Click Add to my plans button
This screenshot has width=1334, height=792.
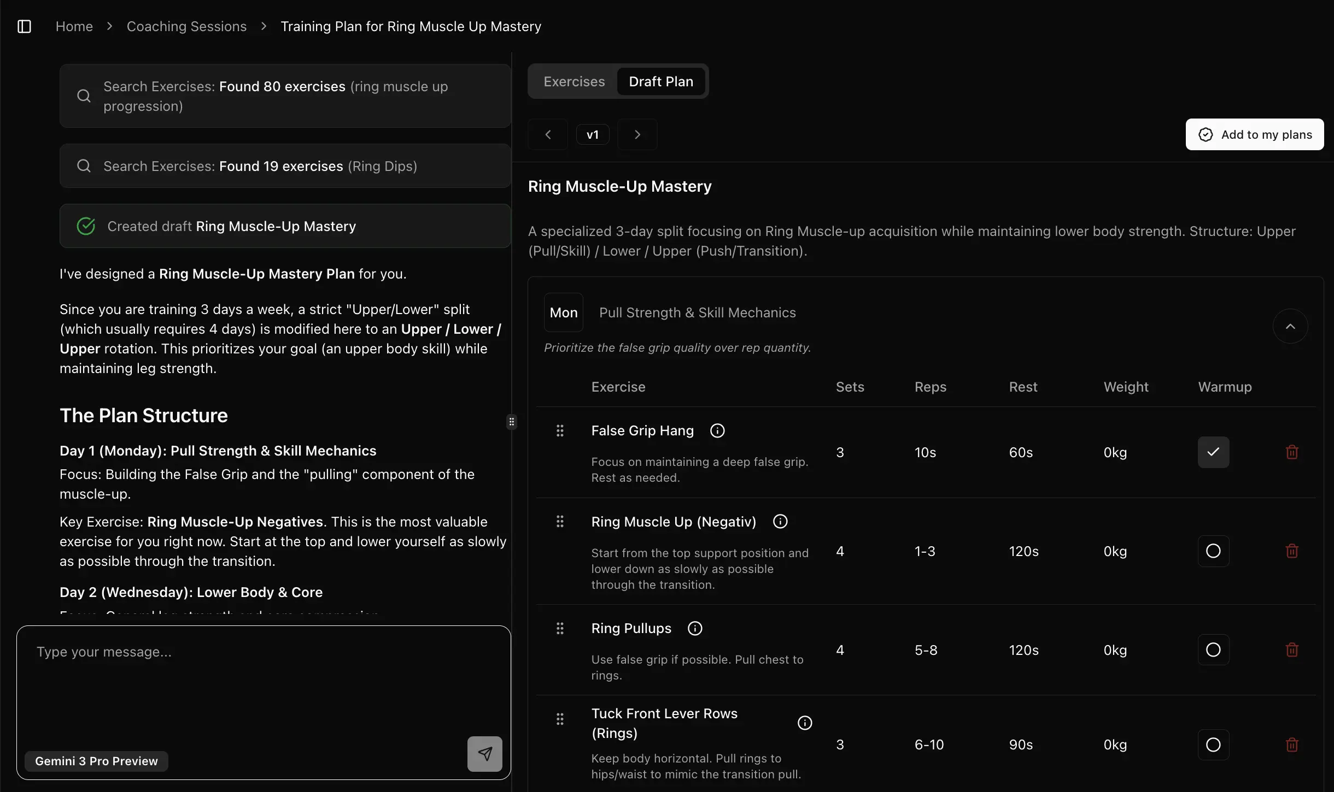(1255, 134)
